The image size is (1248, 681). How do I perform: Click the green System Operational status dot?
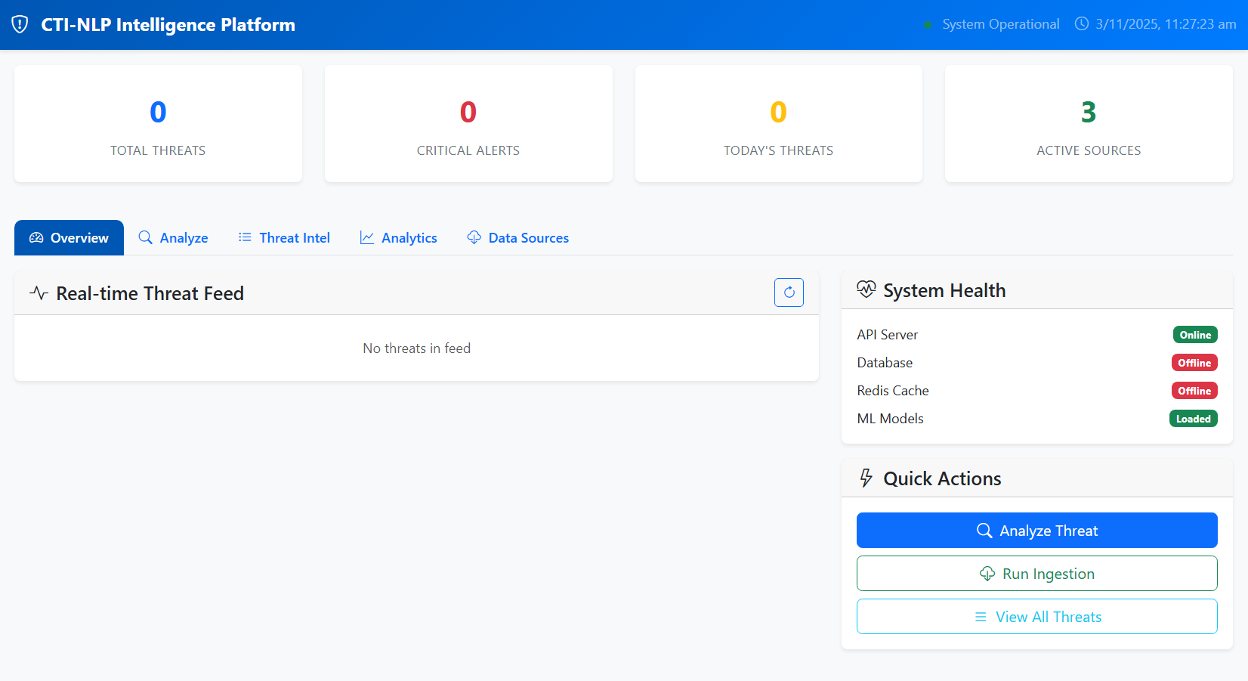[x=928, y=25]
